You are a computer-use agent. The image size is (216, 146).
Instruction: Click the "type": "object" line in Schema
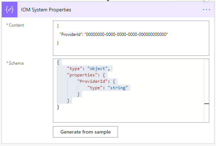tap(88, 69)
